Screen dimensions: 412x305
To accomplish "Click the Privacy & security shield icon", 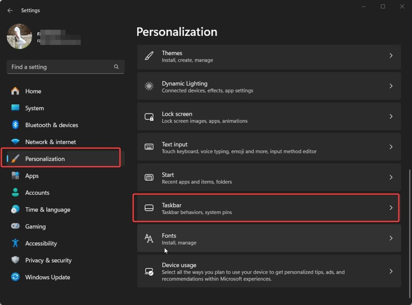I will [15, 260].
